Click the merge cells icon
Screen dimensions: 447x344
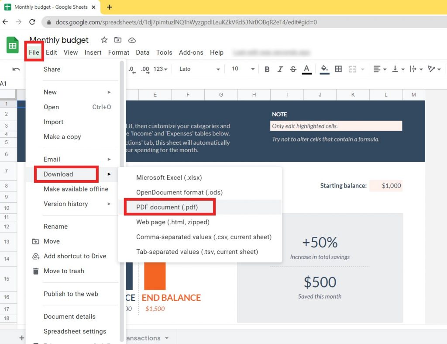coord(352,69)
